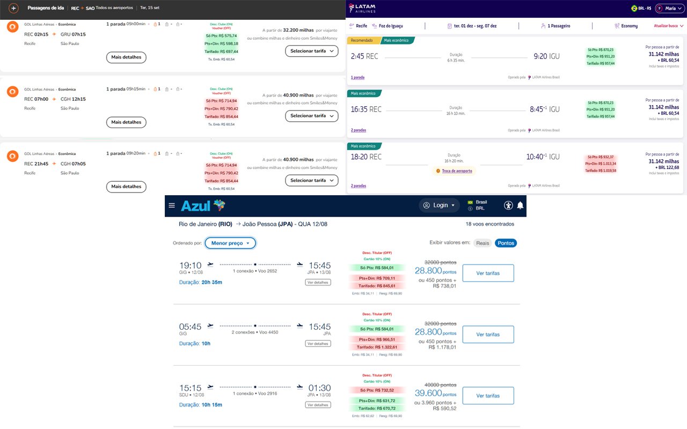Click the 39.600 pontos price
The height and width of the screenshot is (429, 687).
point(435,393)
